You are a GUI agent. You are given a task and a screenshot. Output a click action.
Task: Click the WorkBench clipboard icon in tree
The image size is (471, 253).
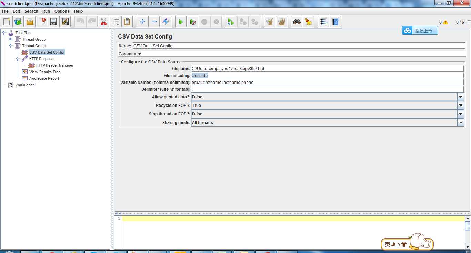(x=11, y=85)
